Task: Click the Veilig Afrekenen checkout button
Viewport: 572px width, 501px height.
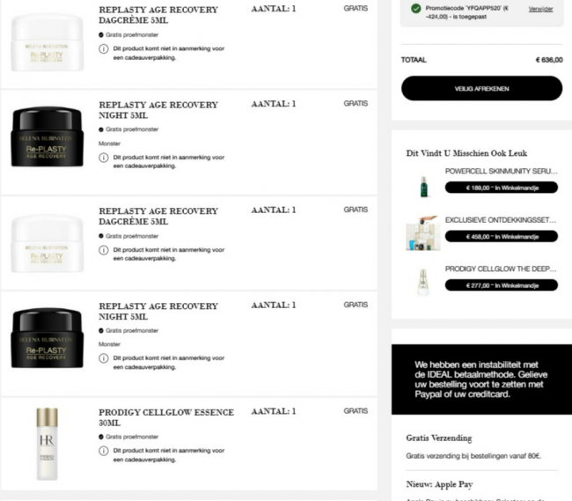Action: [481, 88]
